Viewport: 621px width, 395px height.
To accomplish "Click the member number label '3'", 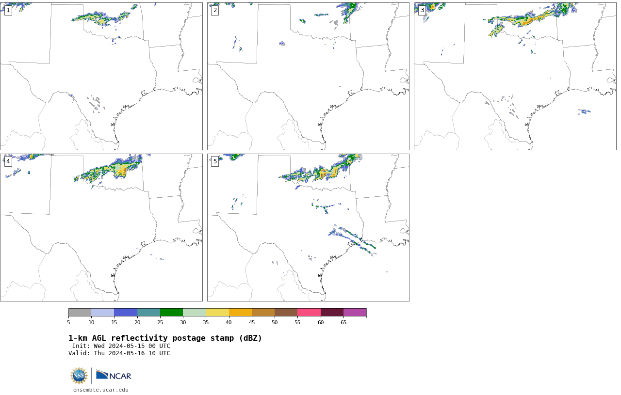I will click(x=422, y=10).
